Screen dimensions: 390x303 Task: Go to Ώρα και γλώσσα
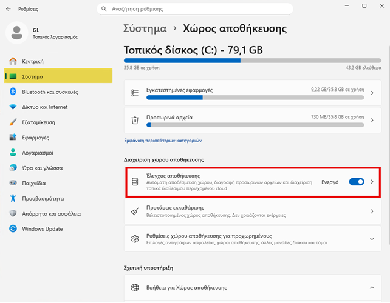(58, 168)
